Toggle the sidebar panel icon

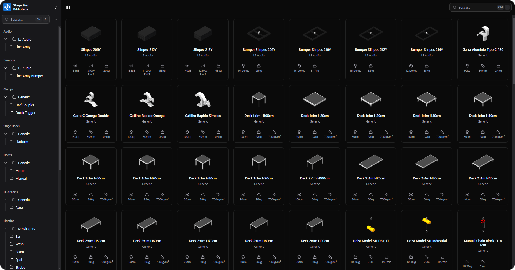click(68, 7)
